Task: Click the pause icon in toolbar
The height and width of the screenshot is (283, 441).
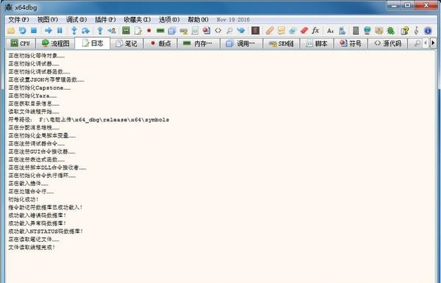Action: [60, 30]
